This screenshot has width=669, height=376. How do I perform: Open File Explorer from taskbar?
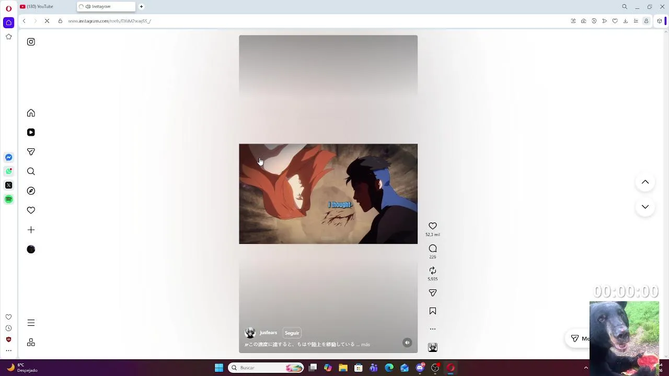(x=343, y=368)
